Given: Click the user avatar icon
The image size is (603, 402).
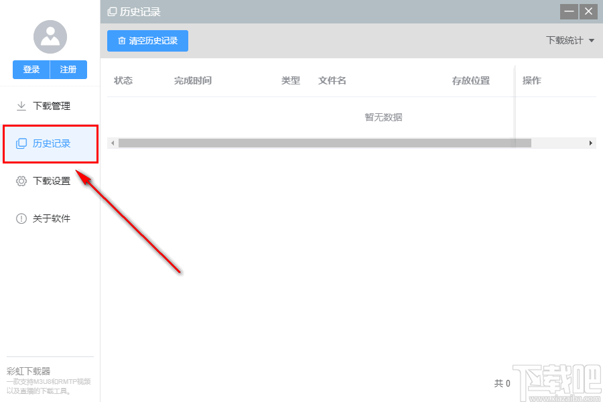Looking at the screenshot, I should (49, 37).
